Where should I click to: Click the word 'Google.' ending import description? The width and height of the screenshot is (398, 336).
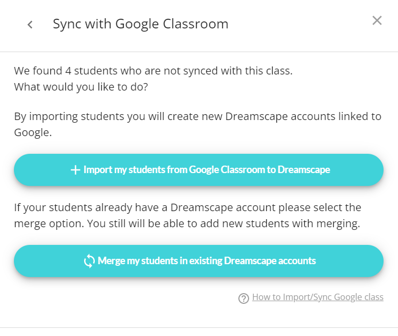(33, 133)
